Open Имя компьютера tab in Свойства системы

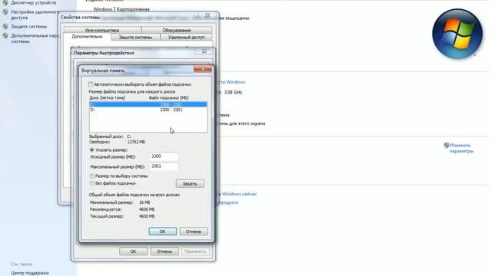[102, 30]
